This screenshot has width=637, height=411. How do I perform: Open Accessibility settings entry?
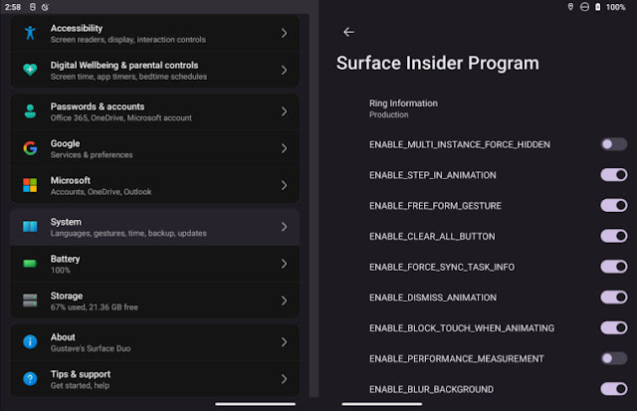(x=155, y=33)
